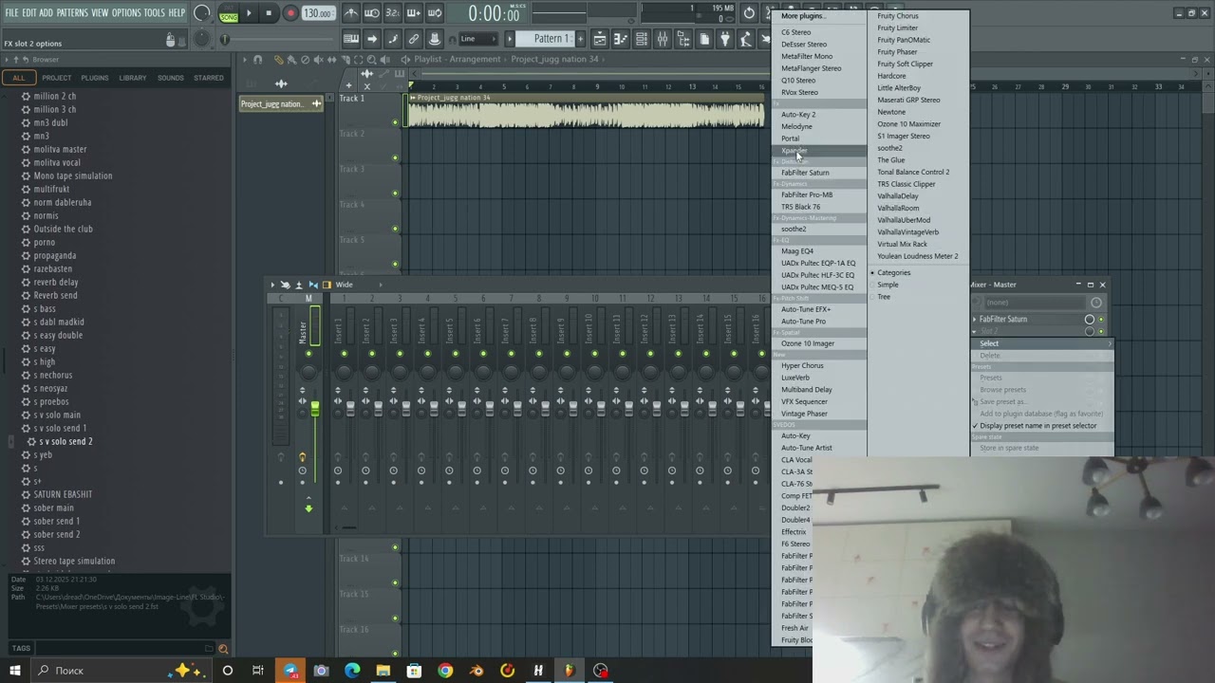Screen dimensions: 1215x683
Task: Select the Pencil draw tool in Playlist
Action: coord(280,59)
